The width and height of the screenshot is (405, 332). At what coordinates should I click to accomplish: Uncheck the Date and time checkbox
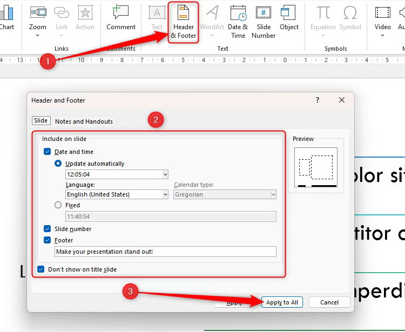click(x=48, y=152)
